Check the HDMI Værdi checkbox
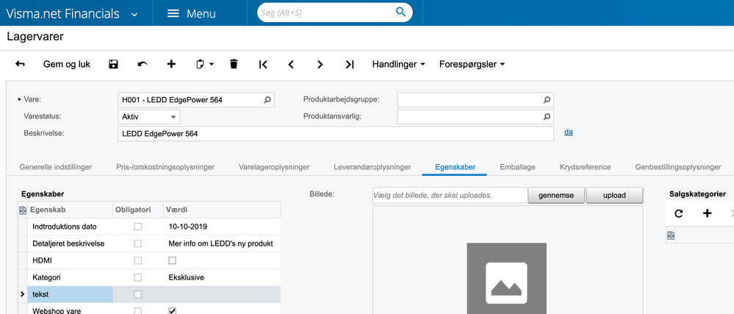The image size is (734, 314). pyautogui.click(x=172, y=260)
